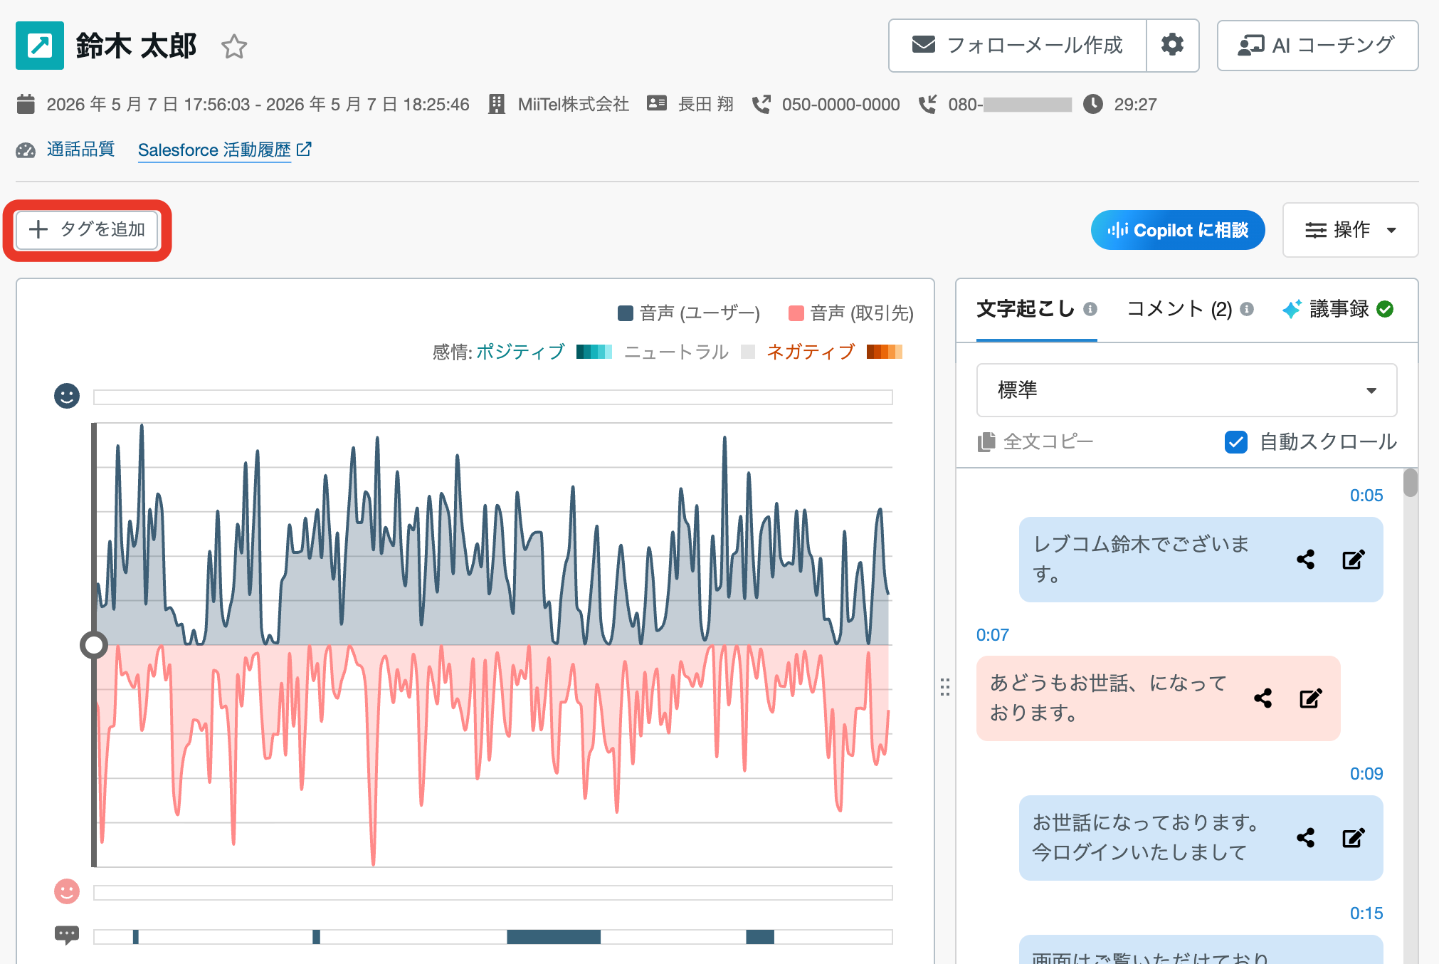Screen dimensions: 1439x964
Task: Click the teal outbound call icon
Action: [x=40, y=46]
